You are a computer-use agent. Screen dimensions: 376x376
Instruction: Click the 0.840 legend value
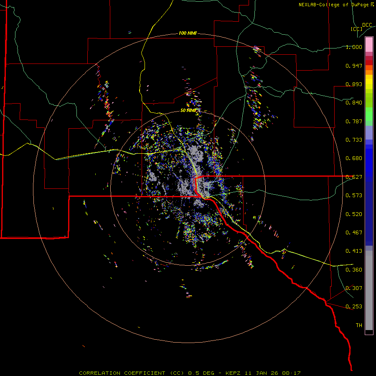[x=354, y=103]
